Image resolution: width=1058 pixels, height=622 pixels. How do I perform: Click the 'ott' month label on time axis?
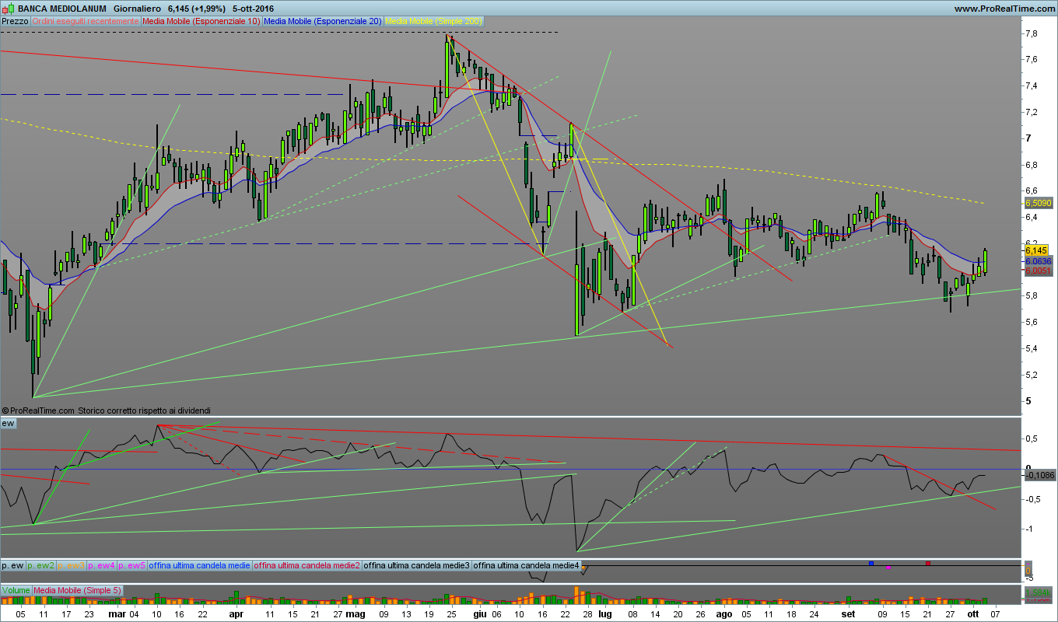tap(972, 613)
